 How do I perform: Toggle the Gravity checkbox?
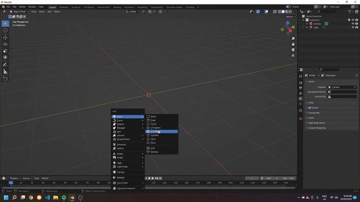(x=309, y=108)
